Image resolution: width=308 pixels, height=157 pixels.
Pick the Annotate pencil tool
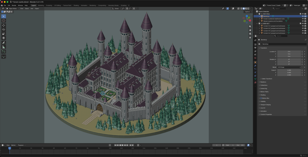pyautogui.click(x=3, y=43)
